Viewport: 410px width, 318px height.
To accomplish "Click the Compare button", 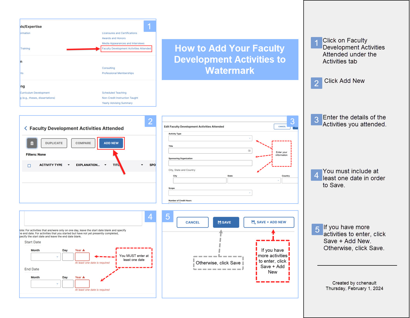I will click(x=83, y=143).
